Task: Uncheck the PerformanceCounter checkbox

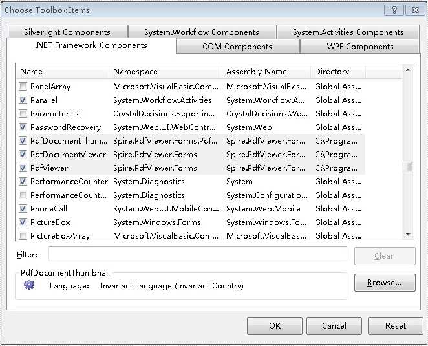Action: click(x=23, y=182)
